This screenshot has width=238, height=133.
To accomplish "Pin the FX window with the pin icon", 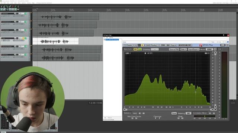I will click(x=223, y=35).
